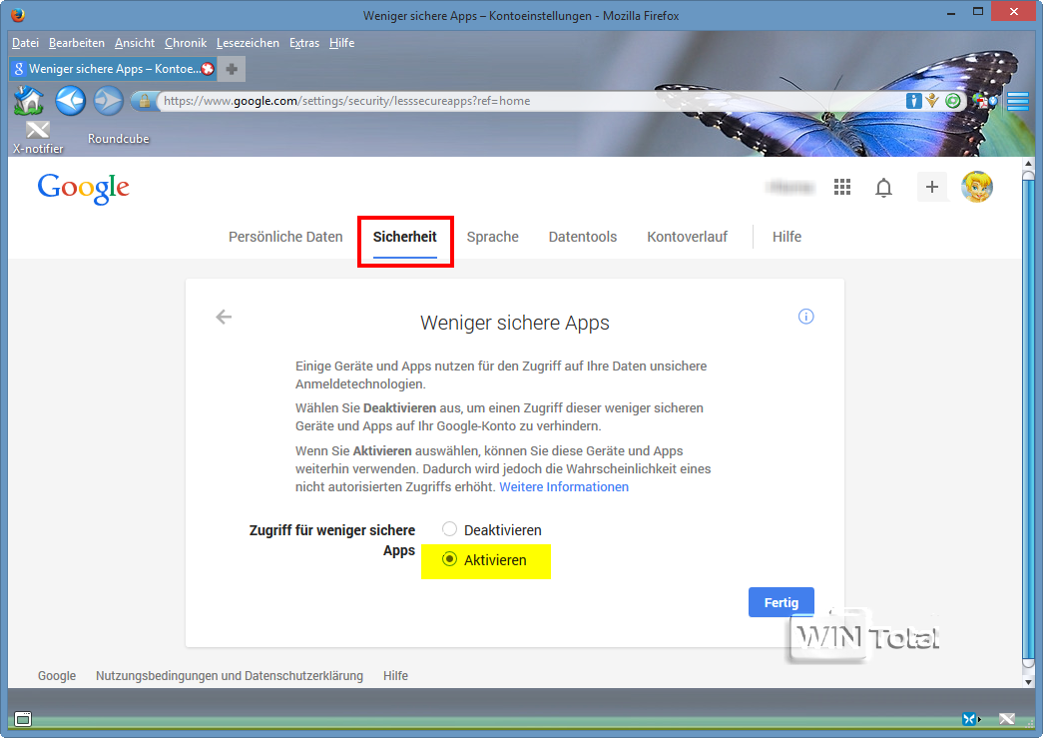Switch to Datentools tab
The image size is (1043, 738).
click(583, 237)
